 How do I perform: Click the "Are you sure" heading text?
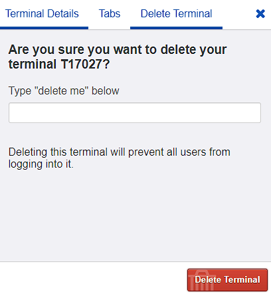pos(118,57)
